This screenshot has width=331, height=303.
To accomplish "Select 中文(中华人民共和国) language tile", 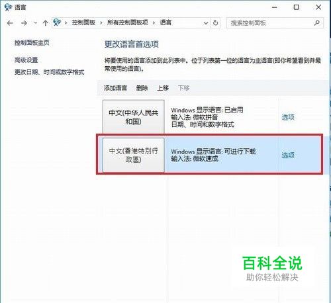I will [x=134, y=117].
